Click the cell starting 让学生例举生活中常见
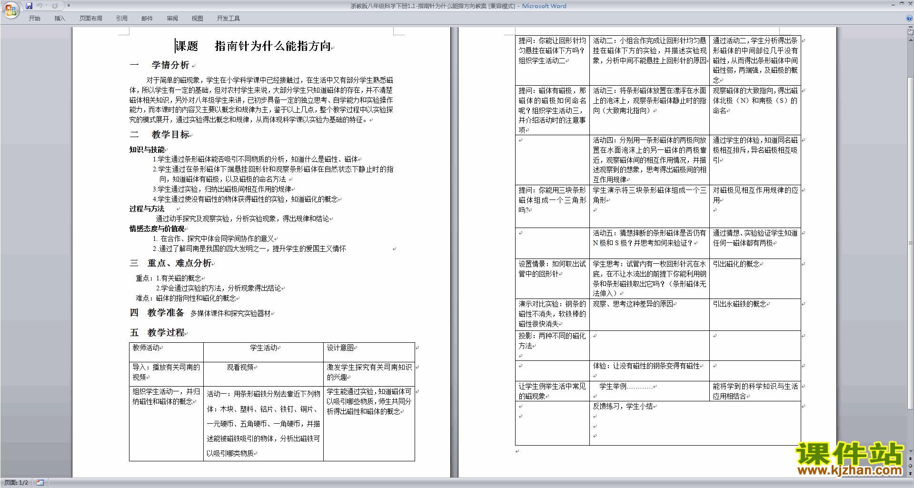Screen dimensions: 914x488 552,391
